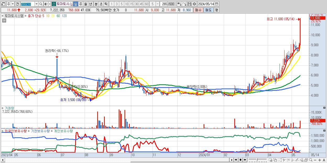Image resolution: width=327 pixels, height=163 pixels.
Task: Click the candle count field 265
Action: click(164, 4)
